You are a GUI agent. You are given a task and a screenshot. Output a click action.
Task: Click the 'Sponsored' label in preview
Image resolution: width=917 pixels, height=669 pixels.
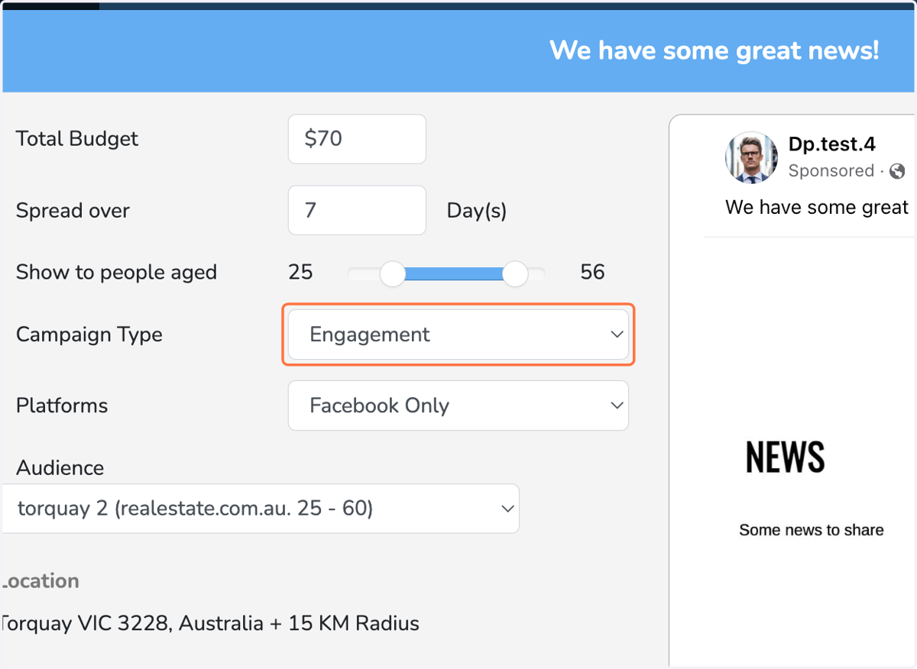(831, 171)
